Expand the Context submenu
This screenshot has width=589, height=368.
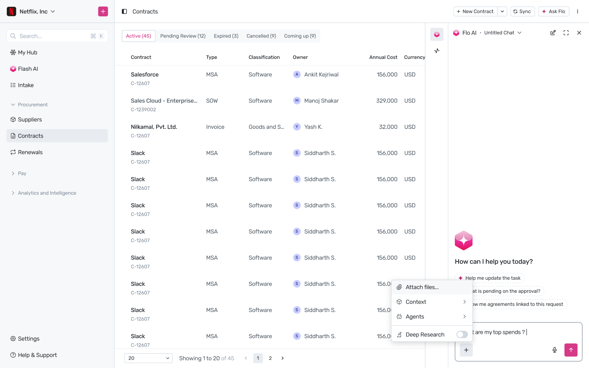pos(432,302)
